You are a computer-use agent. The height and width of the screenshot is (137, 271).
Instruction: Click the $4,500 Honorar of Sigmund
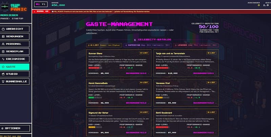click(x=105, y=133)
